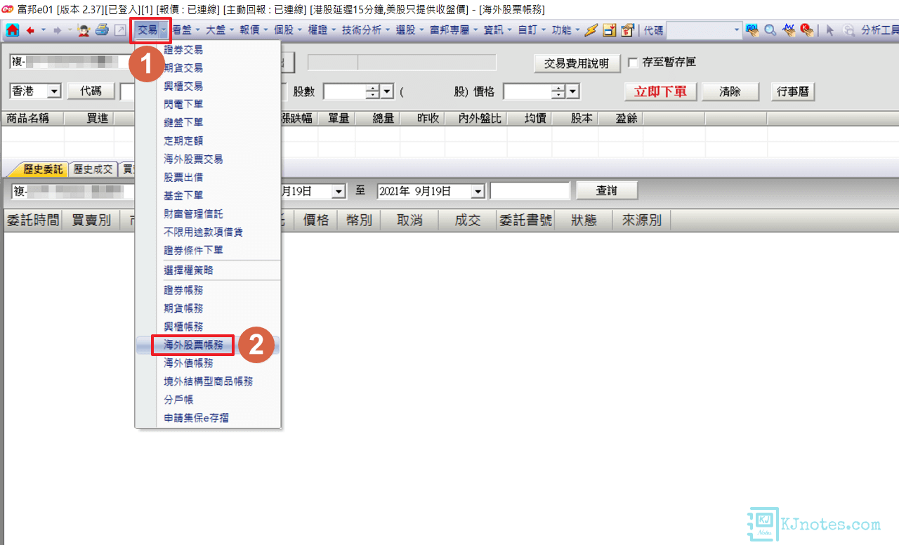
Task: Open the customer service agent icon
Action: pos(84,30)
